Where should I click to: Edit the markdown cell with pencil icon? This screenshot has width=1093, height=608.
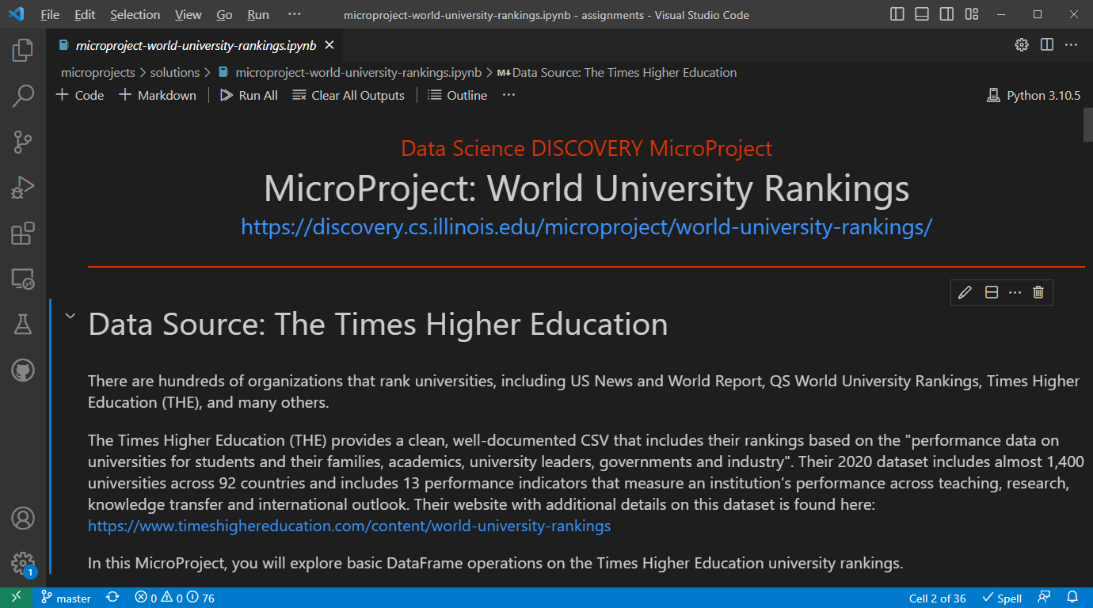(965, 292)
